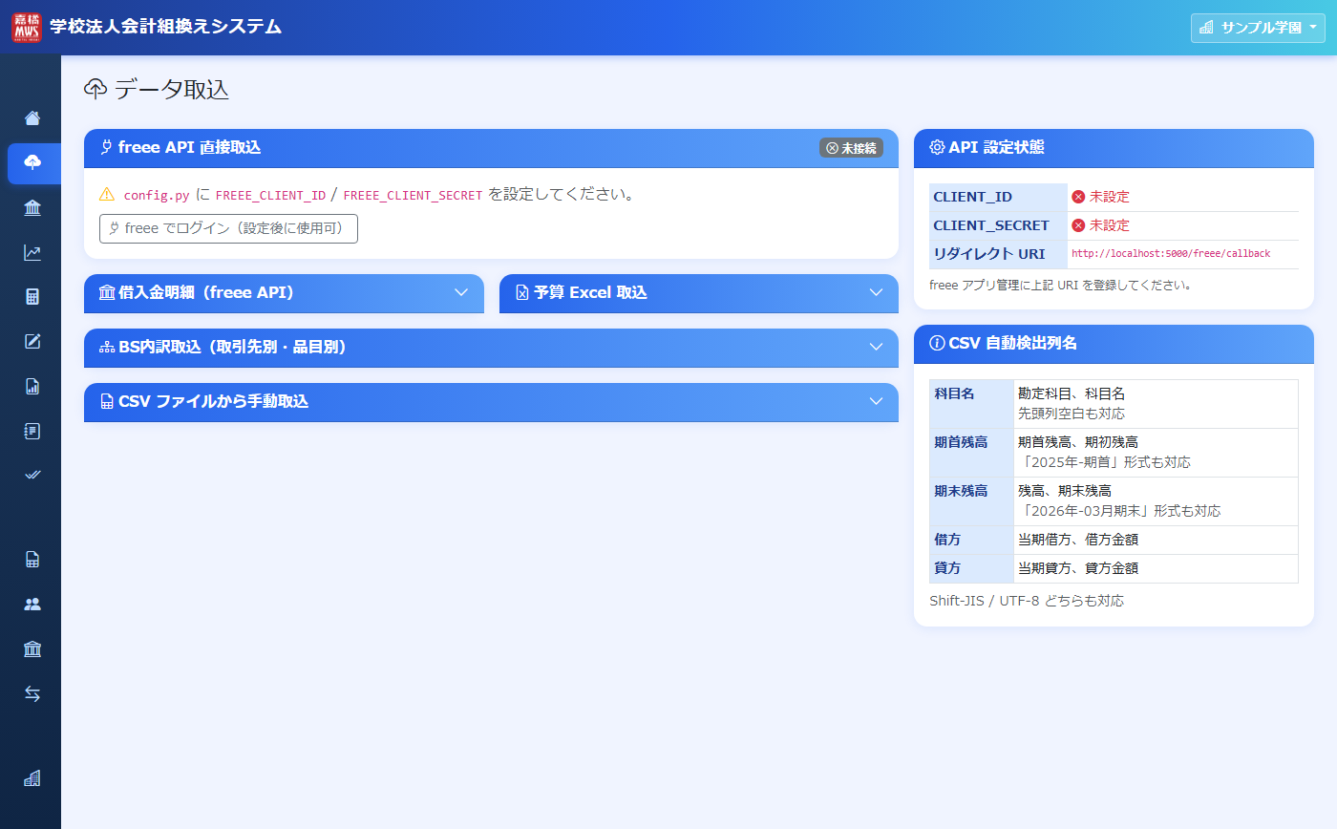Select the calculator icon in the sidebar
The width and height of the screenshot is (1337, 829).
[x=32, y=297]
